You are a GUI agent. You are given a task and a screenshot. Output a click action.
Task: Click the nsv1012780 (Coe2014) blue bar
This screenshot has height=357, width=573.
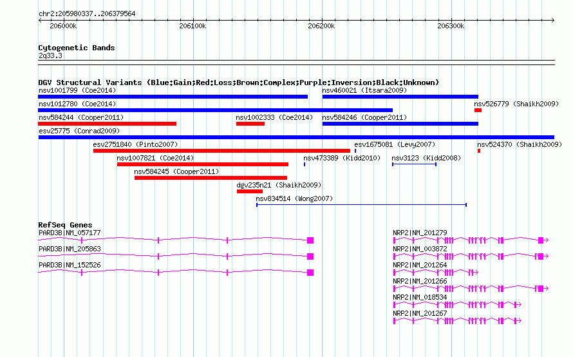pyautogui.click(x=215, y=110)
